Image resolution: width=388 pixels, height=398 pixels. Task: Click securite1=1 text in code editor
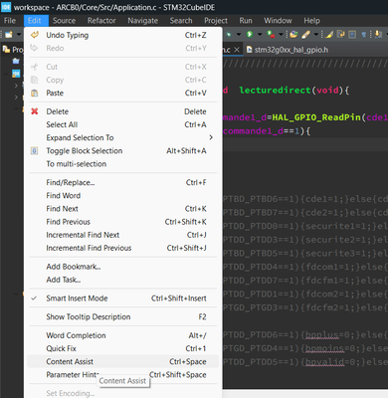[x=335, y=226]
